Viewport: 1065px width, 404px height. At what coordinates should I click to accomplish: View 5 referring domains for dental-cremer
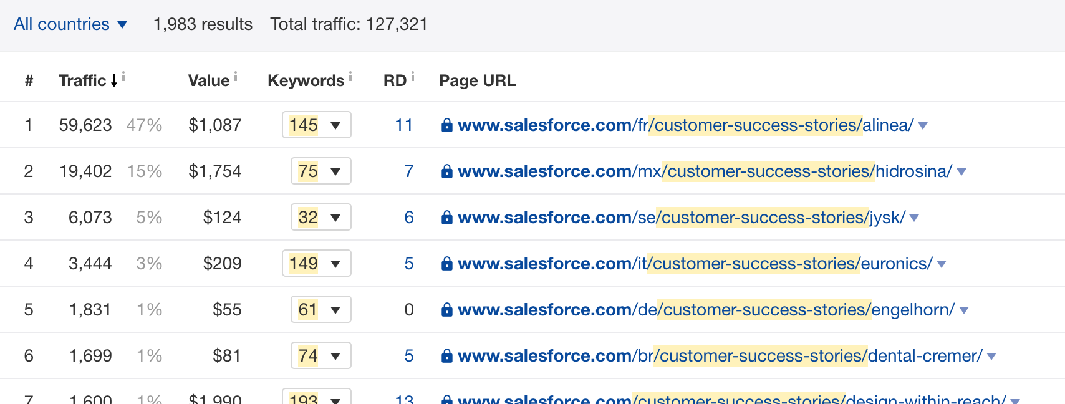tap(409, 356)
